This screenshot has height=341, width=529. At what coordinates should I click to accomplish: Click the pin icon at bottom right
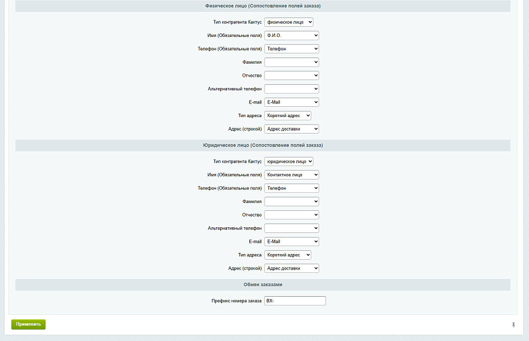(x=513, y=325)
